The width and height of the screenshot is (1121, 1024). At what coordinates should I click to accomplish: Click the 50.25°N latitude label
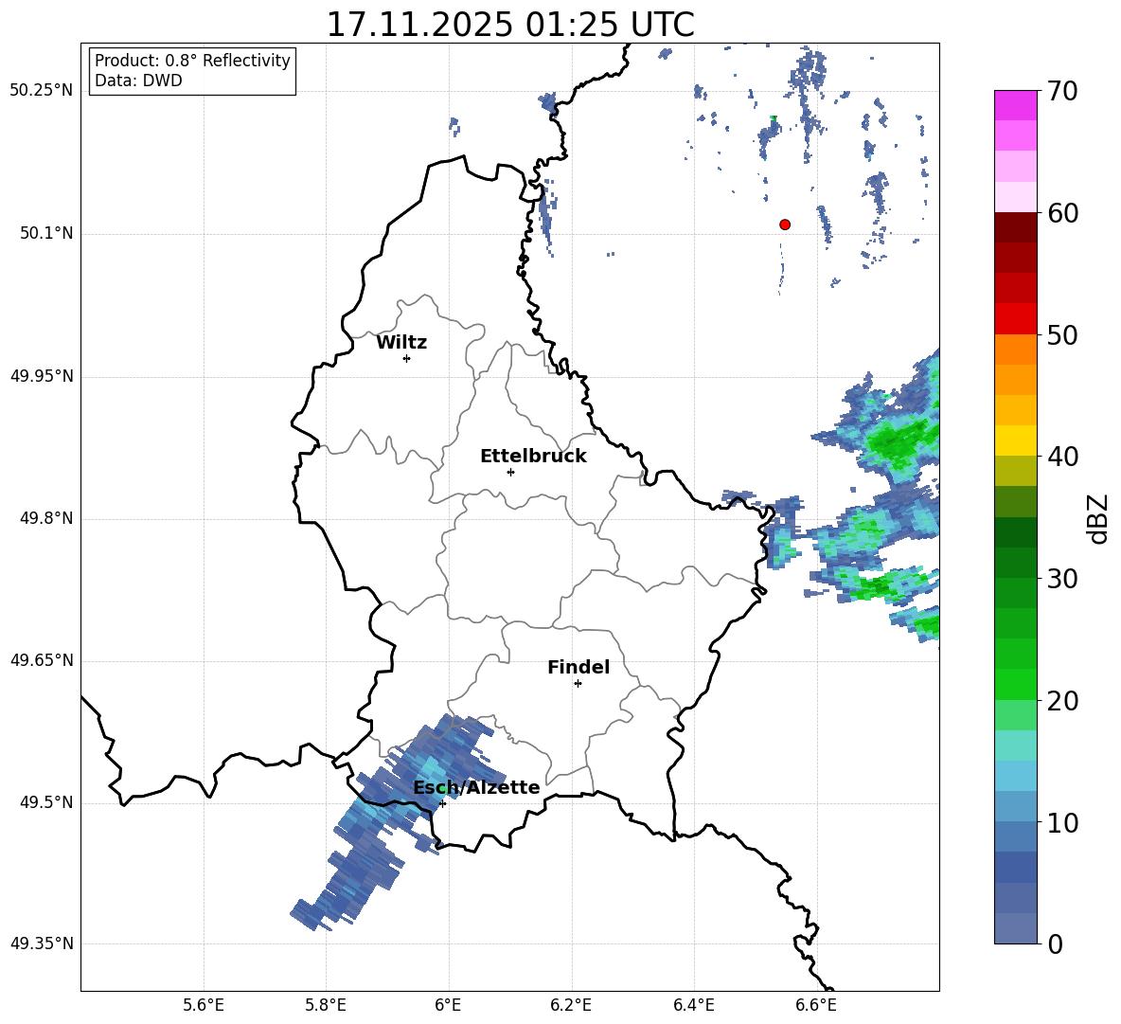[42, 91]
